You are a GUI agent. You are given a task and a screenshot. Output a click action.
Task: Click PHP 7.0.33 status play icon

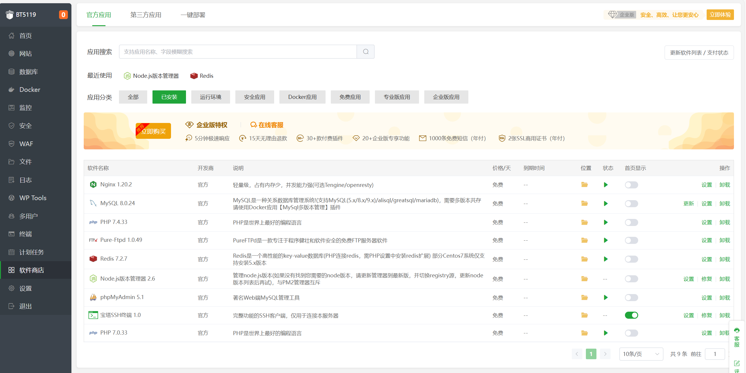(x=606, y=333)
